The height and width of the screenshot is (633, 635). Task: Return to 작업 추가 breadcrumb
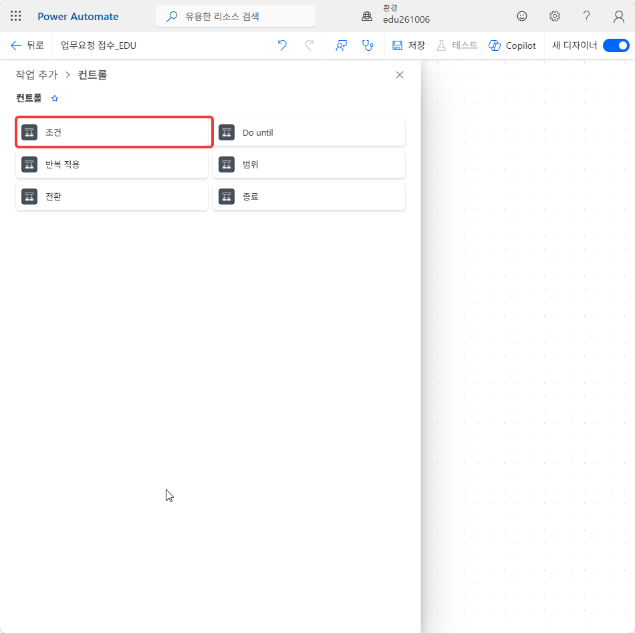coord(37,75)
